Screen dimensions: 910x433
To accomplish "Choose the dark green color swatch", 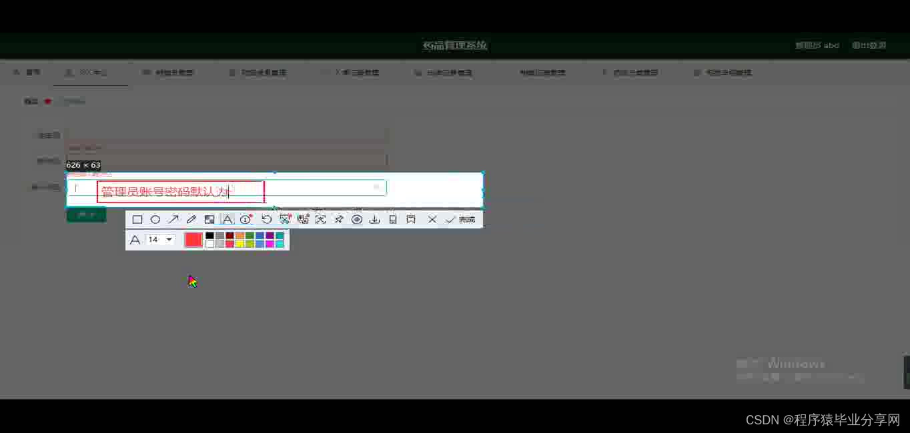I will click(x=250, y=236).
